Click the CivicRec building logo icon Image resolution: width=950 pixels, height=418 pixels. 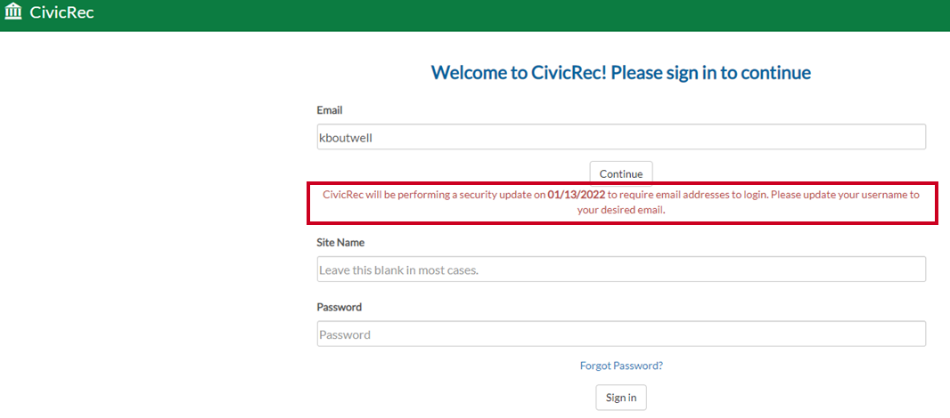pos(13,12)
